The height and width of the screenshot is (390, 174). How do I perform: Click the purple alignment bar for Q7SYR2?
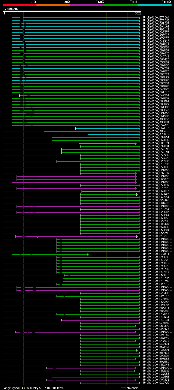(76, 188)
